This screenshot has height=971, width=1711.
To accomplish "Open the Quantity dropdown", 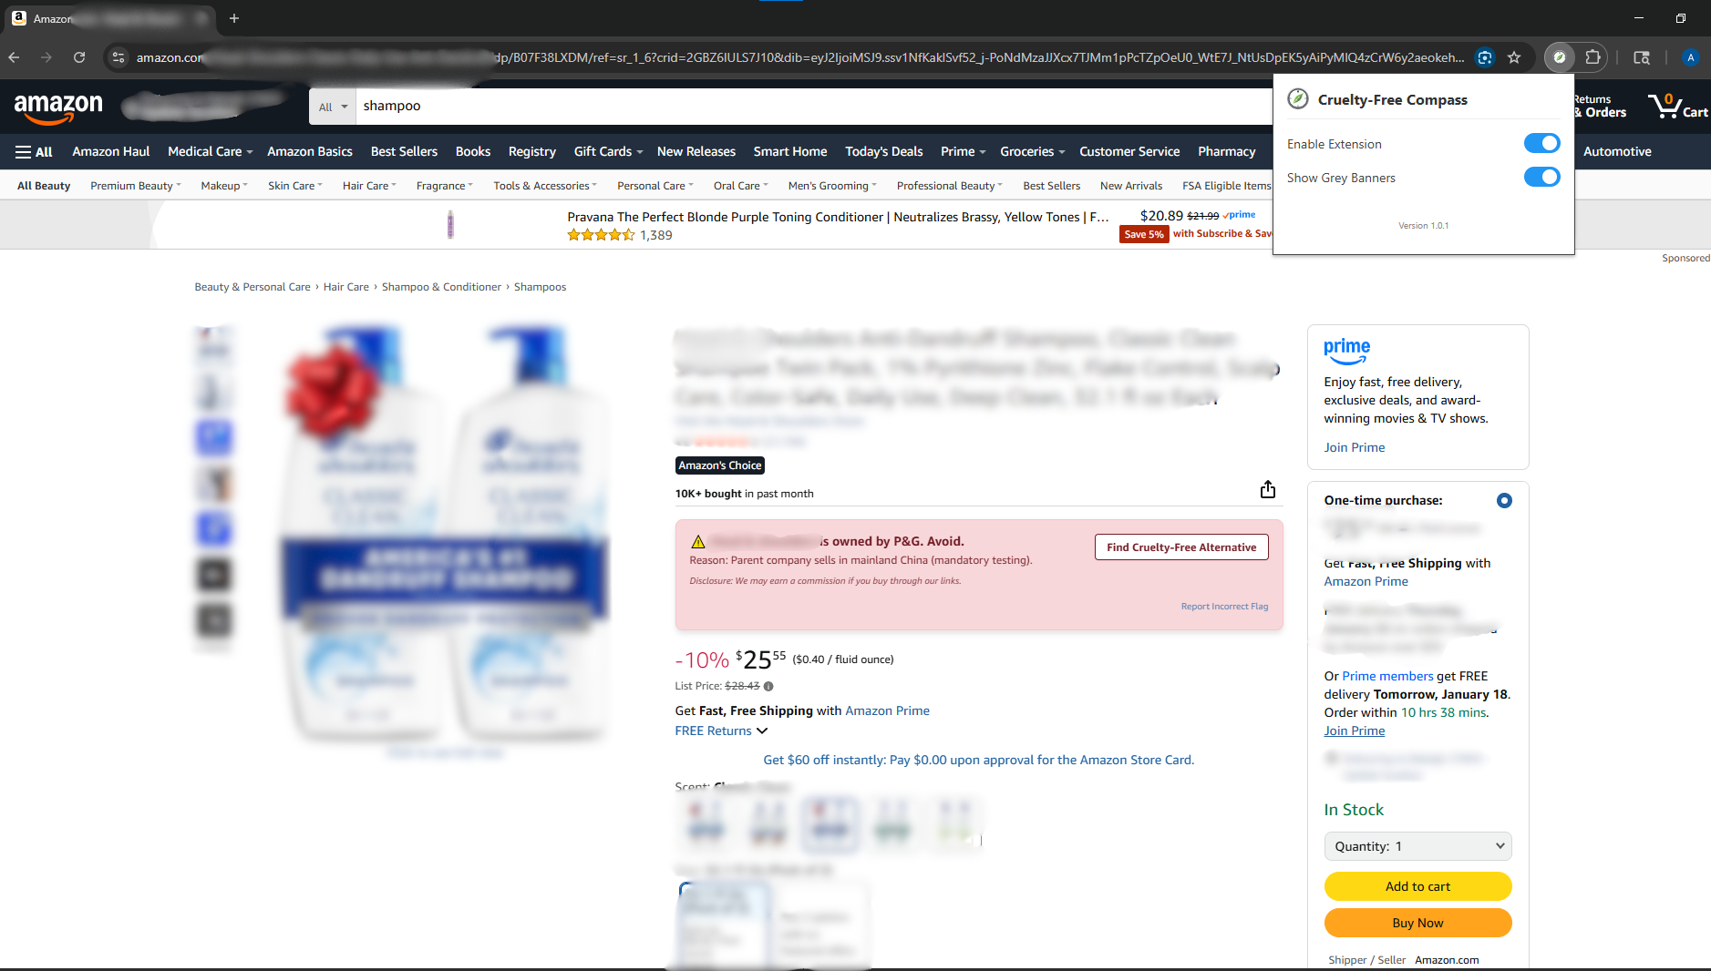I will pyautogui.click(x=1417, y=846).
